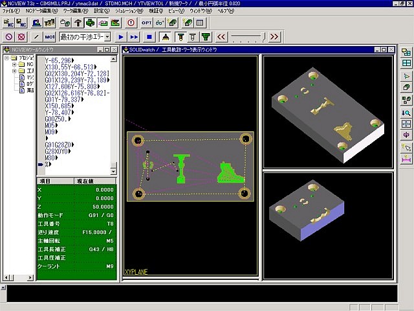Click the fit-to-window arrows icon
414x311 pixels.
click(406, 124)
